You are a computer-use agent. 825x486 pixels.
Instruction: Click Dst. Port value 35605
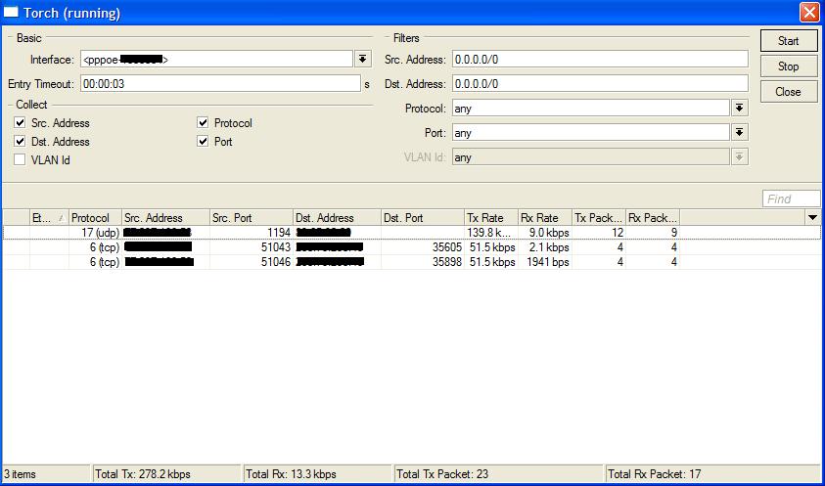pos(446,247)
